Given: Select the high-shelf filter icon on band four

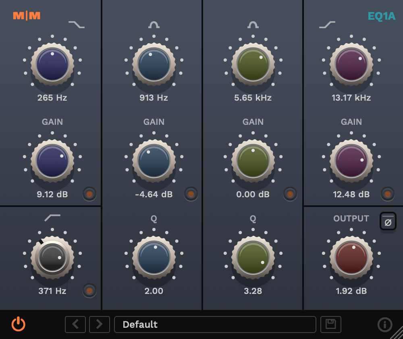Looking at the screenshot, I should [x=327, y=24].
